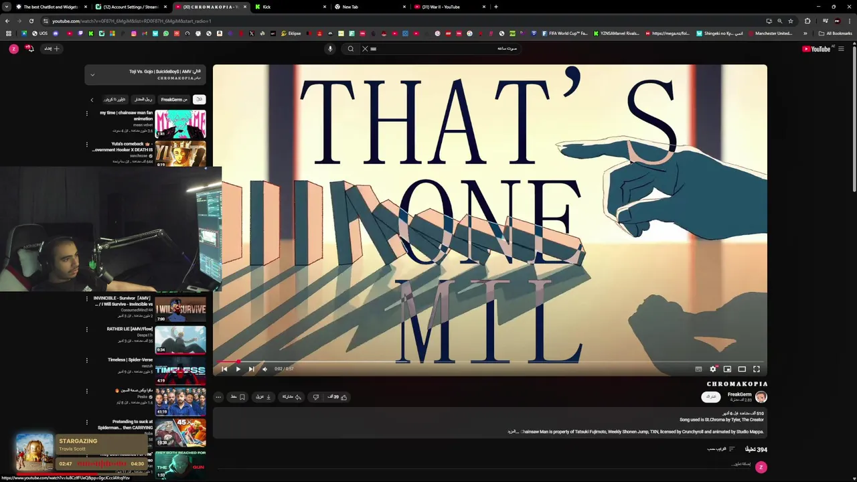This screenshot has height=482, width=857.
Task: Click the browser address bar URL
Action: coord(131,21)
